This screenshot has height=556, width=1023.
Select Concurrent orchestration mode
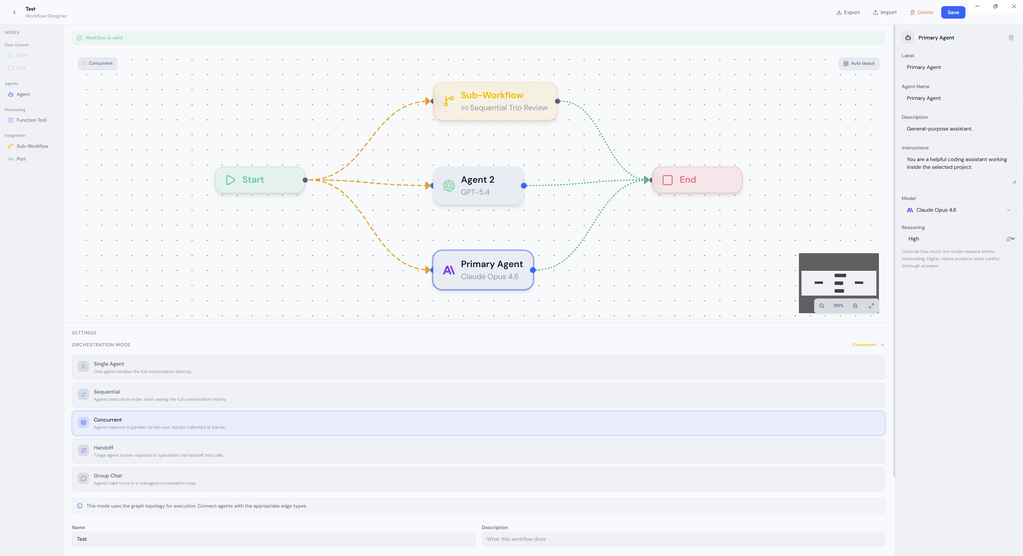(x=478, y=423)
